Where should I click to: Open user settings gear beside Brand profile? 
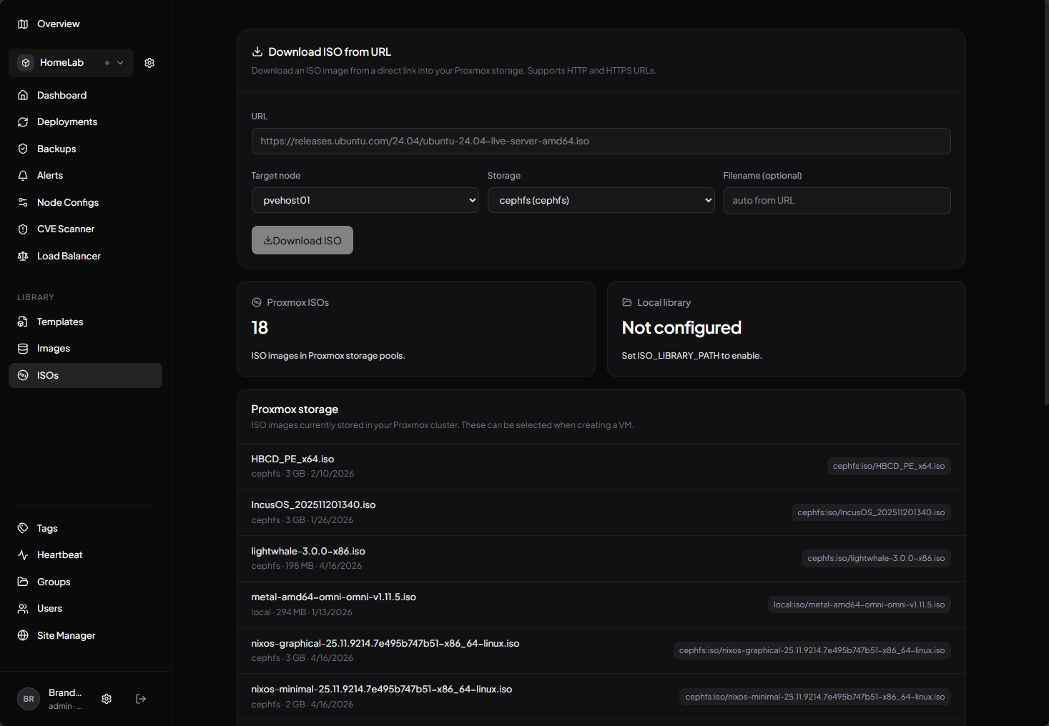pos(107,699)
